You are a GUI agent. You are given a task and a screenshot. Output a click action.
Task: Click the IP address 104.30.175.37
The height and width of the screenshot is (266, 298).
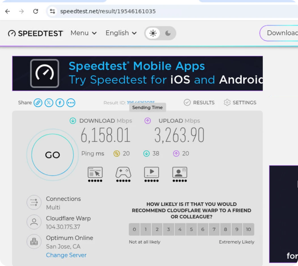pos(63,227)
